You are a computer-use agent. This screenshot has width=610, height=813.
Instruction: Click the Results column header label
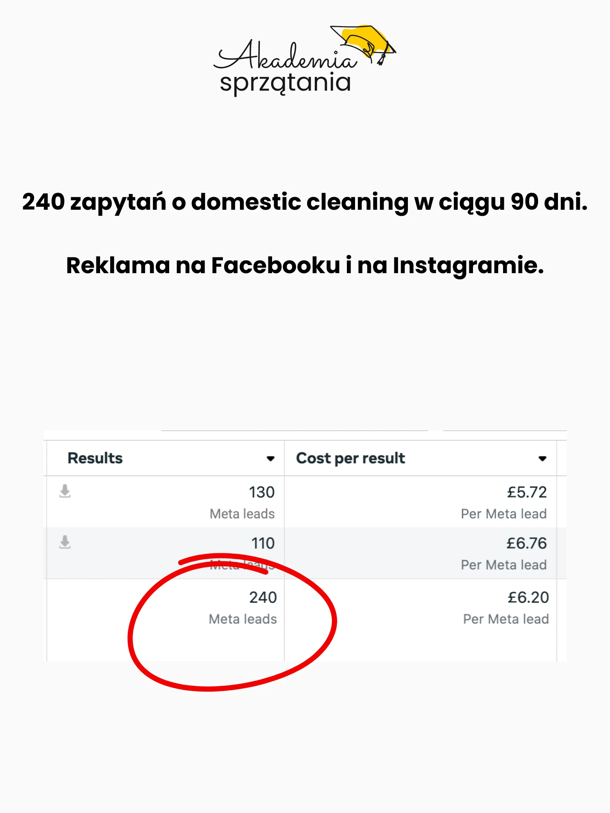click(95, 458)
